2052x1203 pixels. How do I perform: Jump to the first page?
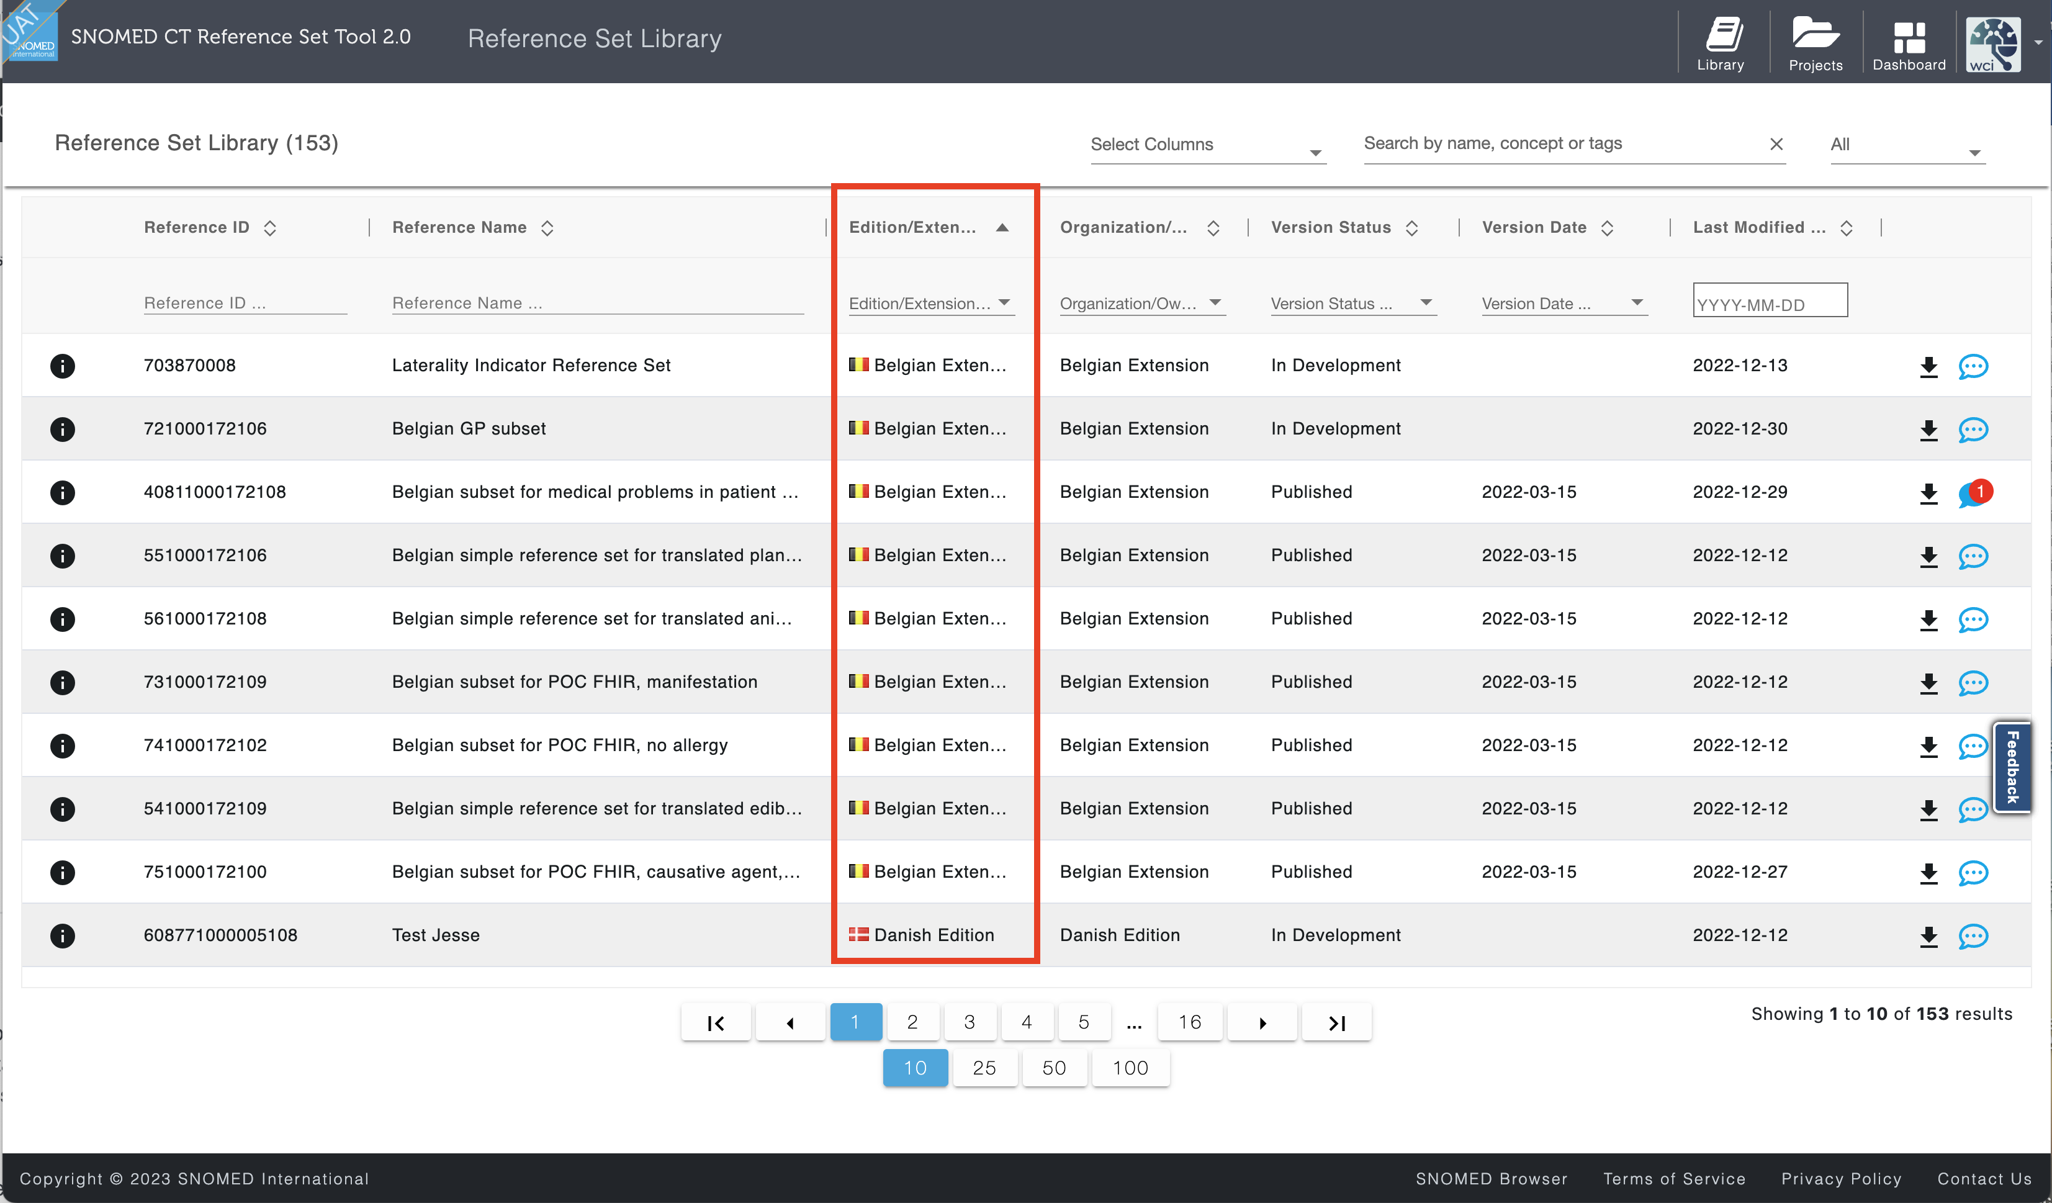point(716,1023)
